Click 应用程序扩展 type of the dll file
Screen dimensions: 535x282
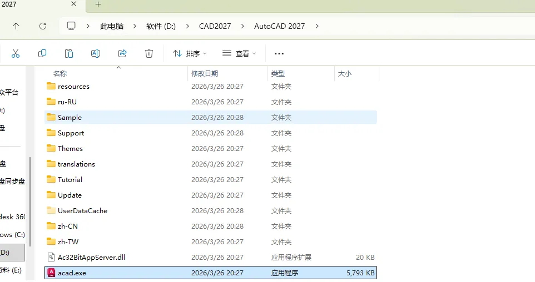point(291,258)
